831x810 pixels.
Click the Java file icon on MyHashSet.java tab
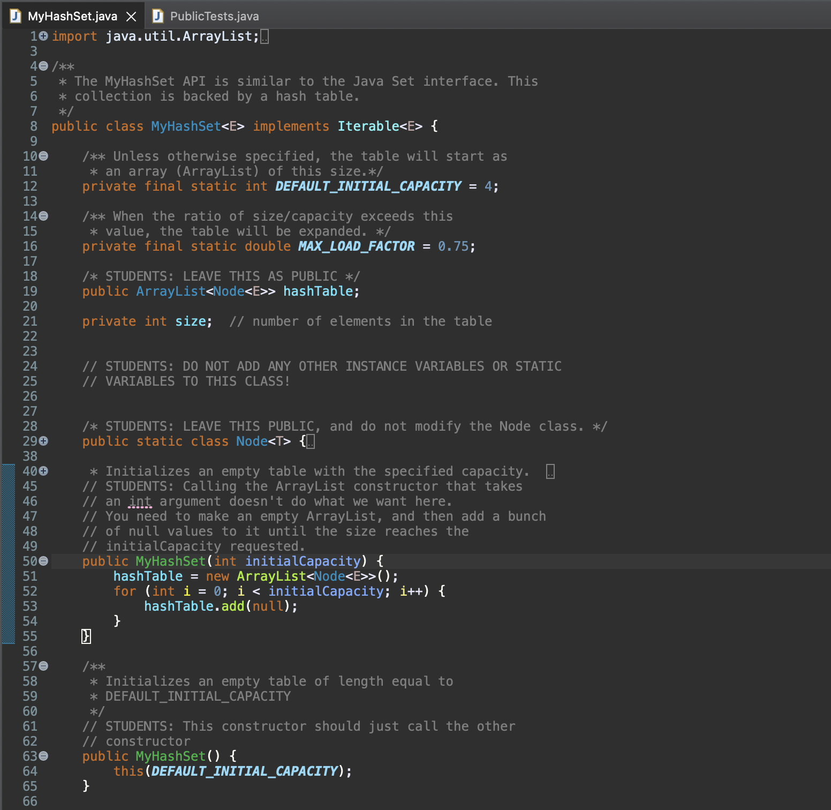[16, 16]
